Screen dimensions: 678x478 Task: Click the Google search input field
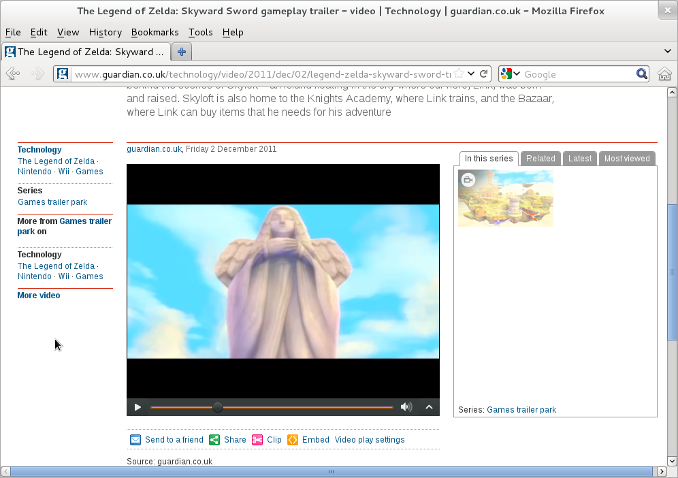578,74
